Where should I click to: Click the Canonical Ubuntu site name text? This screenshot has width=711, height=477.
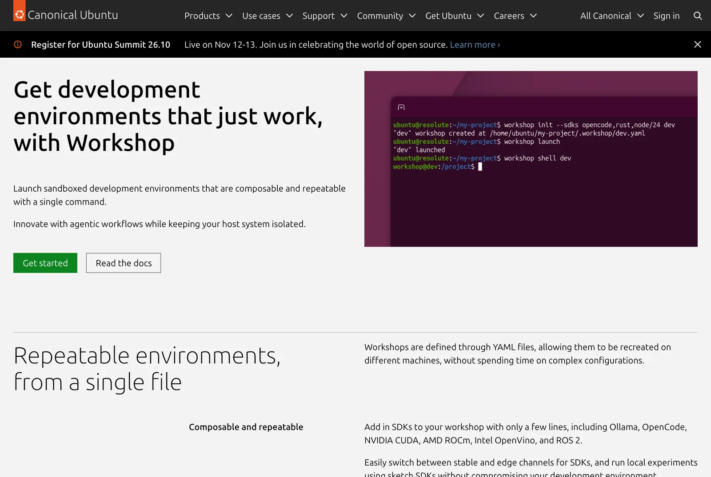point(73,15)
